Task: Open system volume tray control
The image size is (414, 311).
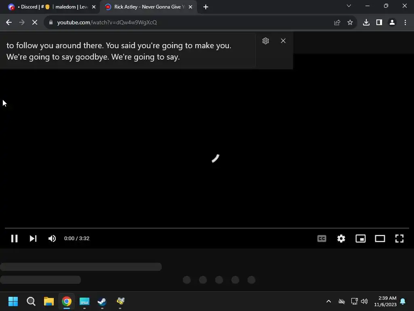Action: coord(364,301)
